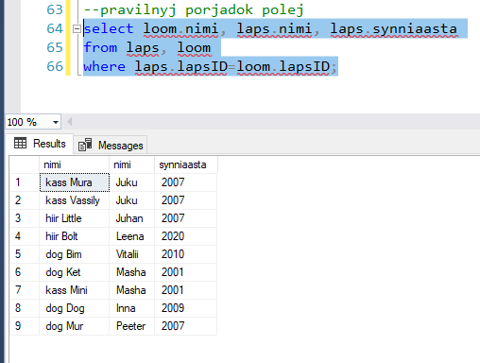Viewport: 480px width, 363px height.
Task: Select cell Vitalii
Action: [x=131, y=254]
